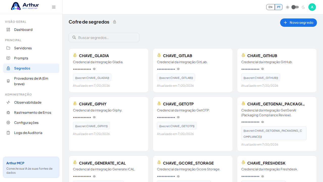This screenshot has height=182, width=323.
Task: Click the Rastreamento de Erros bug icon
Action: point(8,112)
